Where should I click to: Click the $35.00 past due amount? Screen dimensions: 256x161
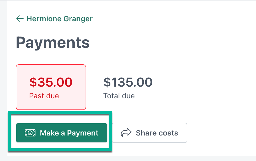(x=51, y=82)
